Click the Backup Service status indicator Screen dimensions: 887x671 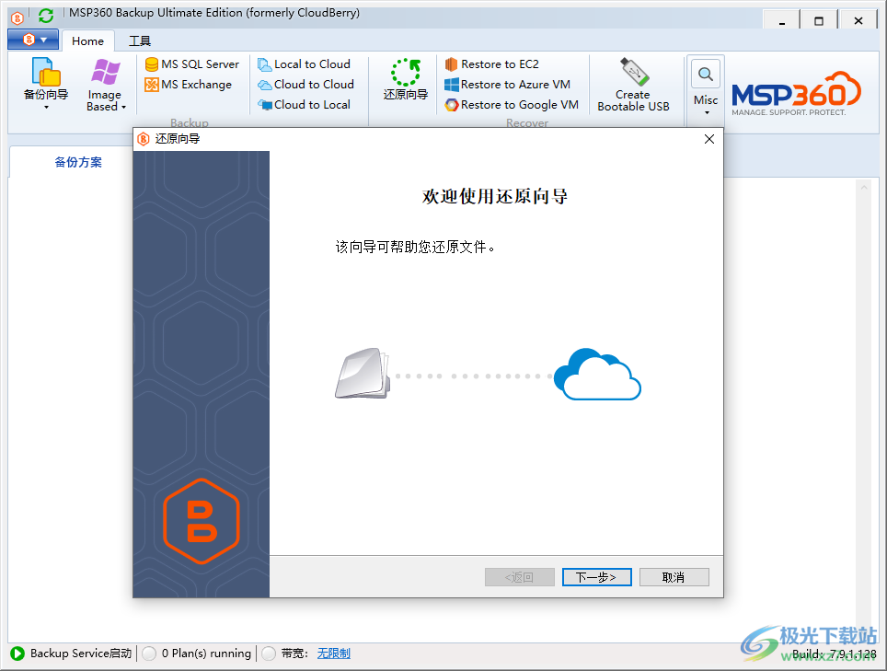[x=69, y=654]
